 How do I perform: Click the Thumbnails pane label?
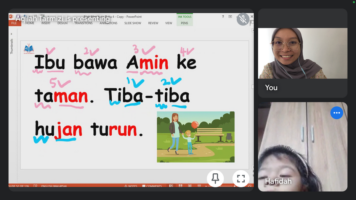pyautogui.click(x=11, y=46)
